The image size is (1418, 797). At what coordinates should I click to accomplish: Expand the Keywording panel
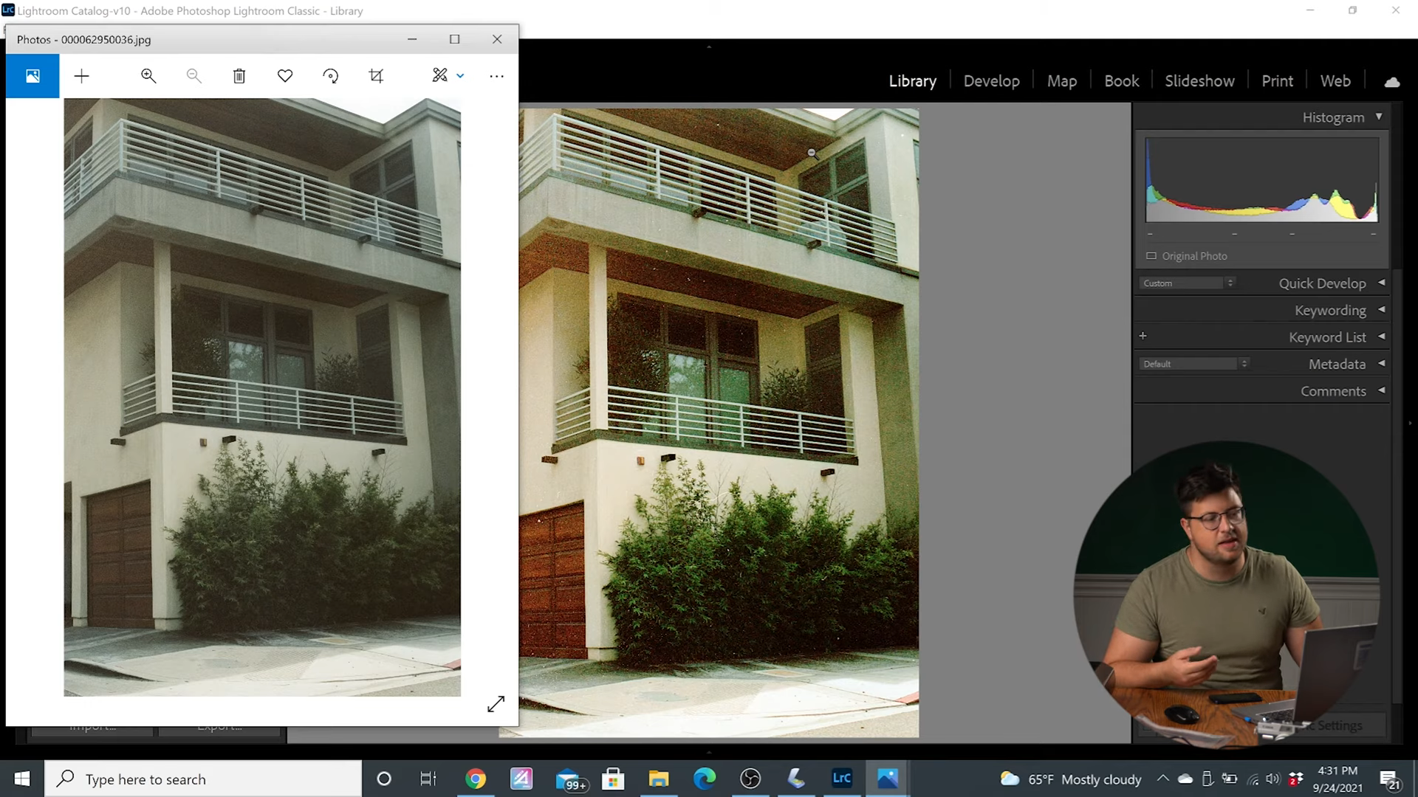pos(1381,310)
